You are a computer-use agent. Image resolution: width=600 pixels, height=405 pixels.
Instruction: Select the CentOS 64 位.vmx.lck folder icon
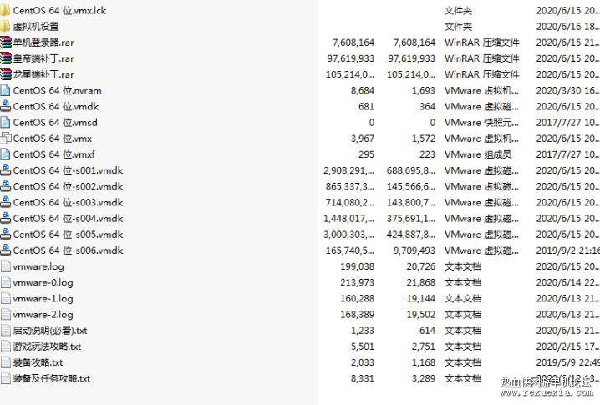5,10
